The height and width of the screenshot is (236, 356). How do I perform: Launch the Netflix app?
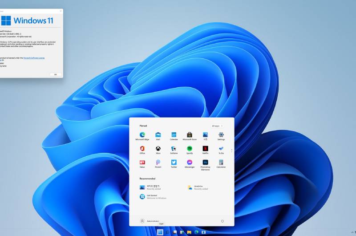(205, 150)
